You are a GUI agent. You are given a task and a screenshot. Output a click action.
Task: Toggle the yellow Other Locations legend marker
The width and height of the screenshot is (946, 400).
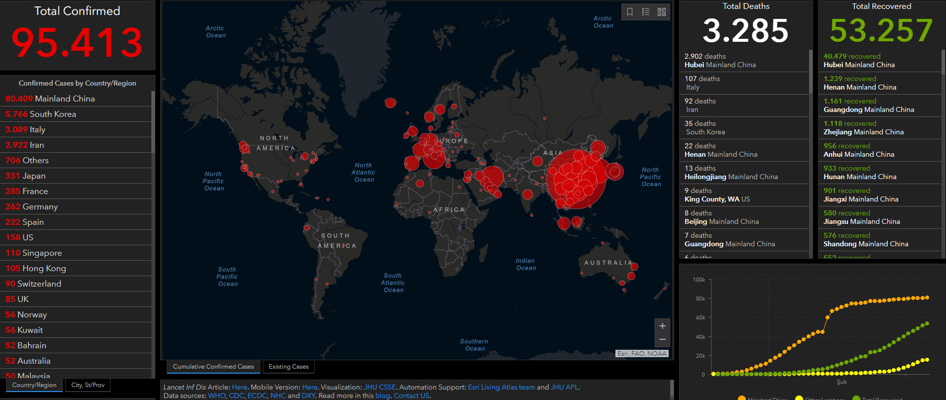pyautogui.click(x=799, y=398)
